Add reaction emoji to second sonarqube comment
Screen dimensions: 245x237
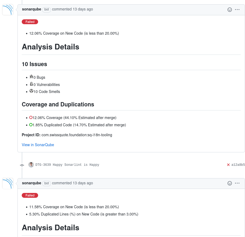pyautogui.click(x=229, y=183)
